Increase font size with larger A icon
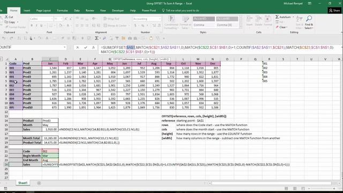Screen dimensions: 343x193 point(66,19)
